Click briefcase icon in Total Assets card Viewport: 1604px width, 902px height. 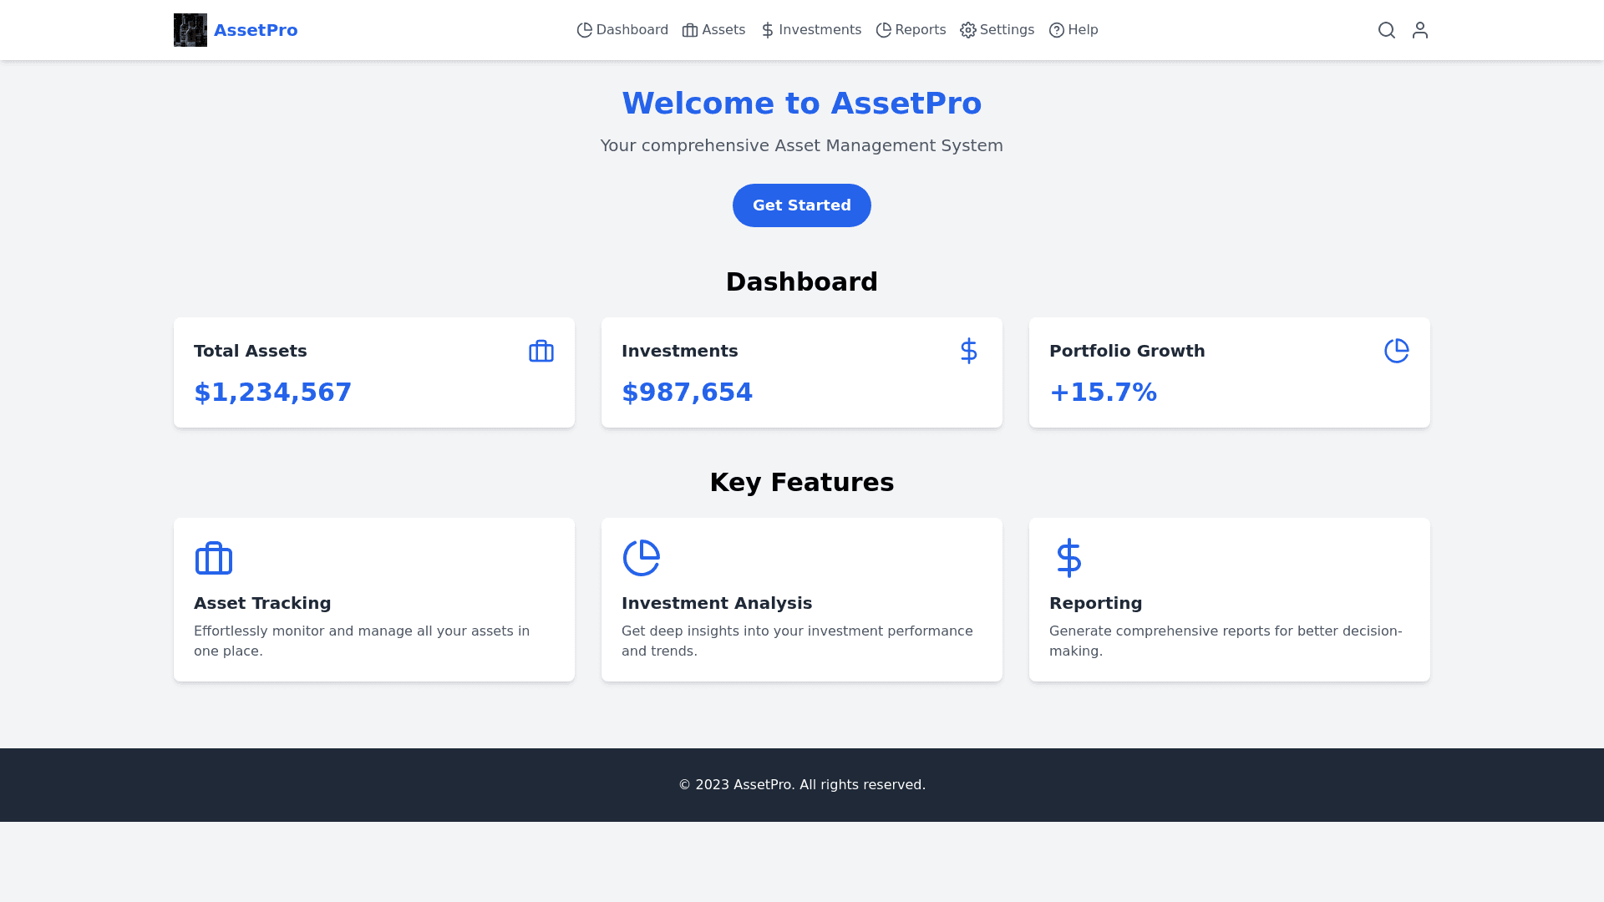[x=541, y=351]
